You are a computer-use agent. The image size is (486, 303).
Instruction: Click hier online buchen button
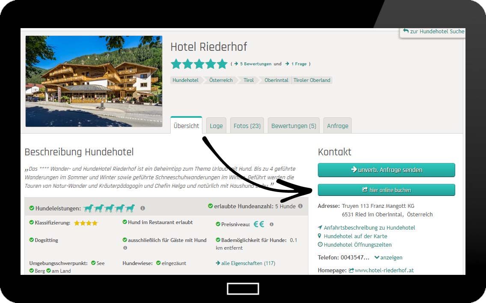coord(386,190)
